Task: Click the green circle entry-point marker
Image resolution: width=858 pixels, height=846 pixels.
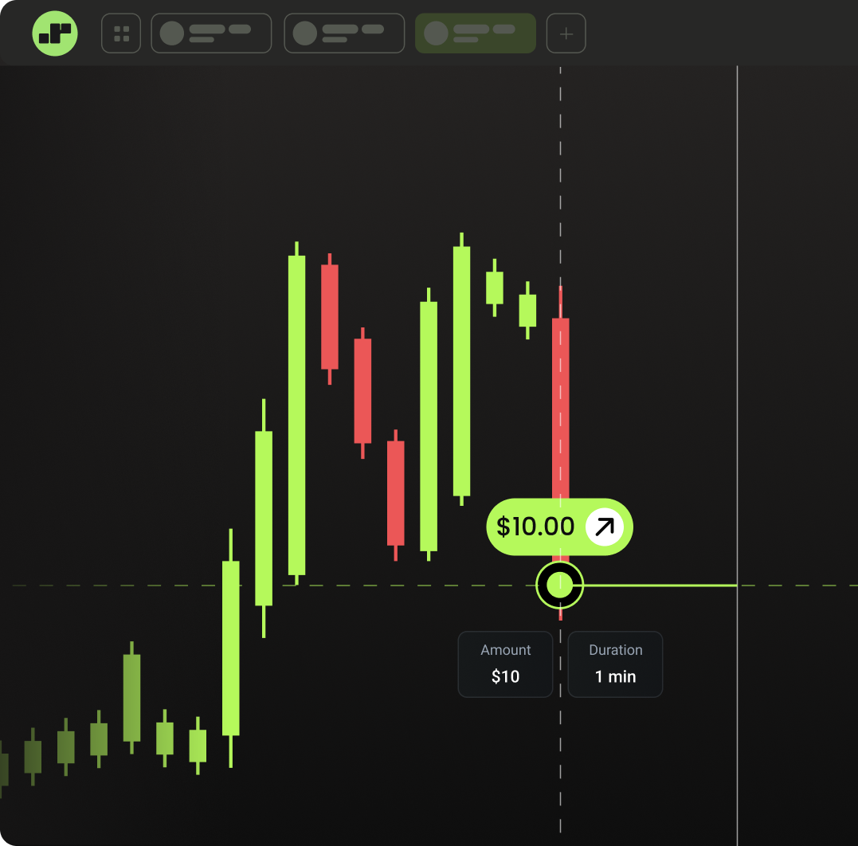Action: 560,586
